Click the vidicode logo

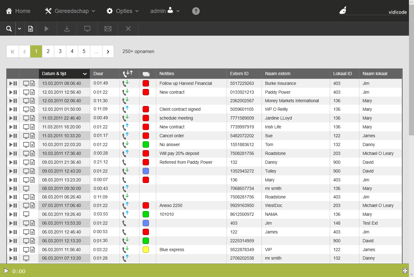[x=373, y=11]
